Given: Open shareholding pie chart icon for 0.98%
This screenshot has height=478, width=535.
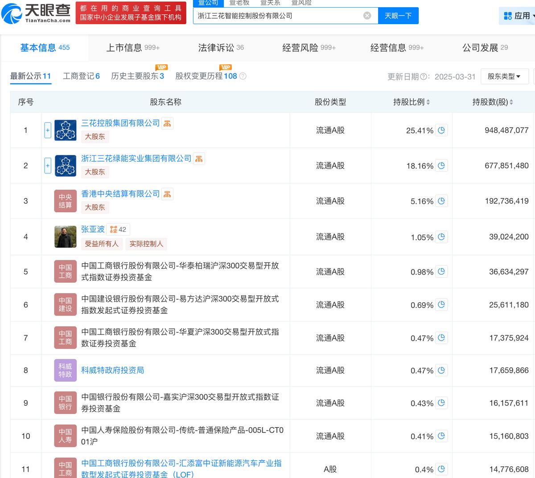Looking at the screenshot, I should click(441, 272).
